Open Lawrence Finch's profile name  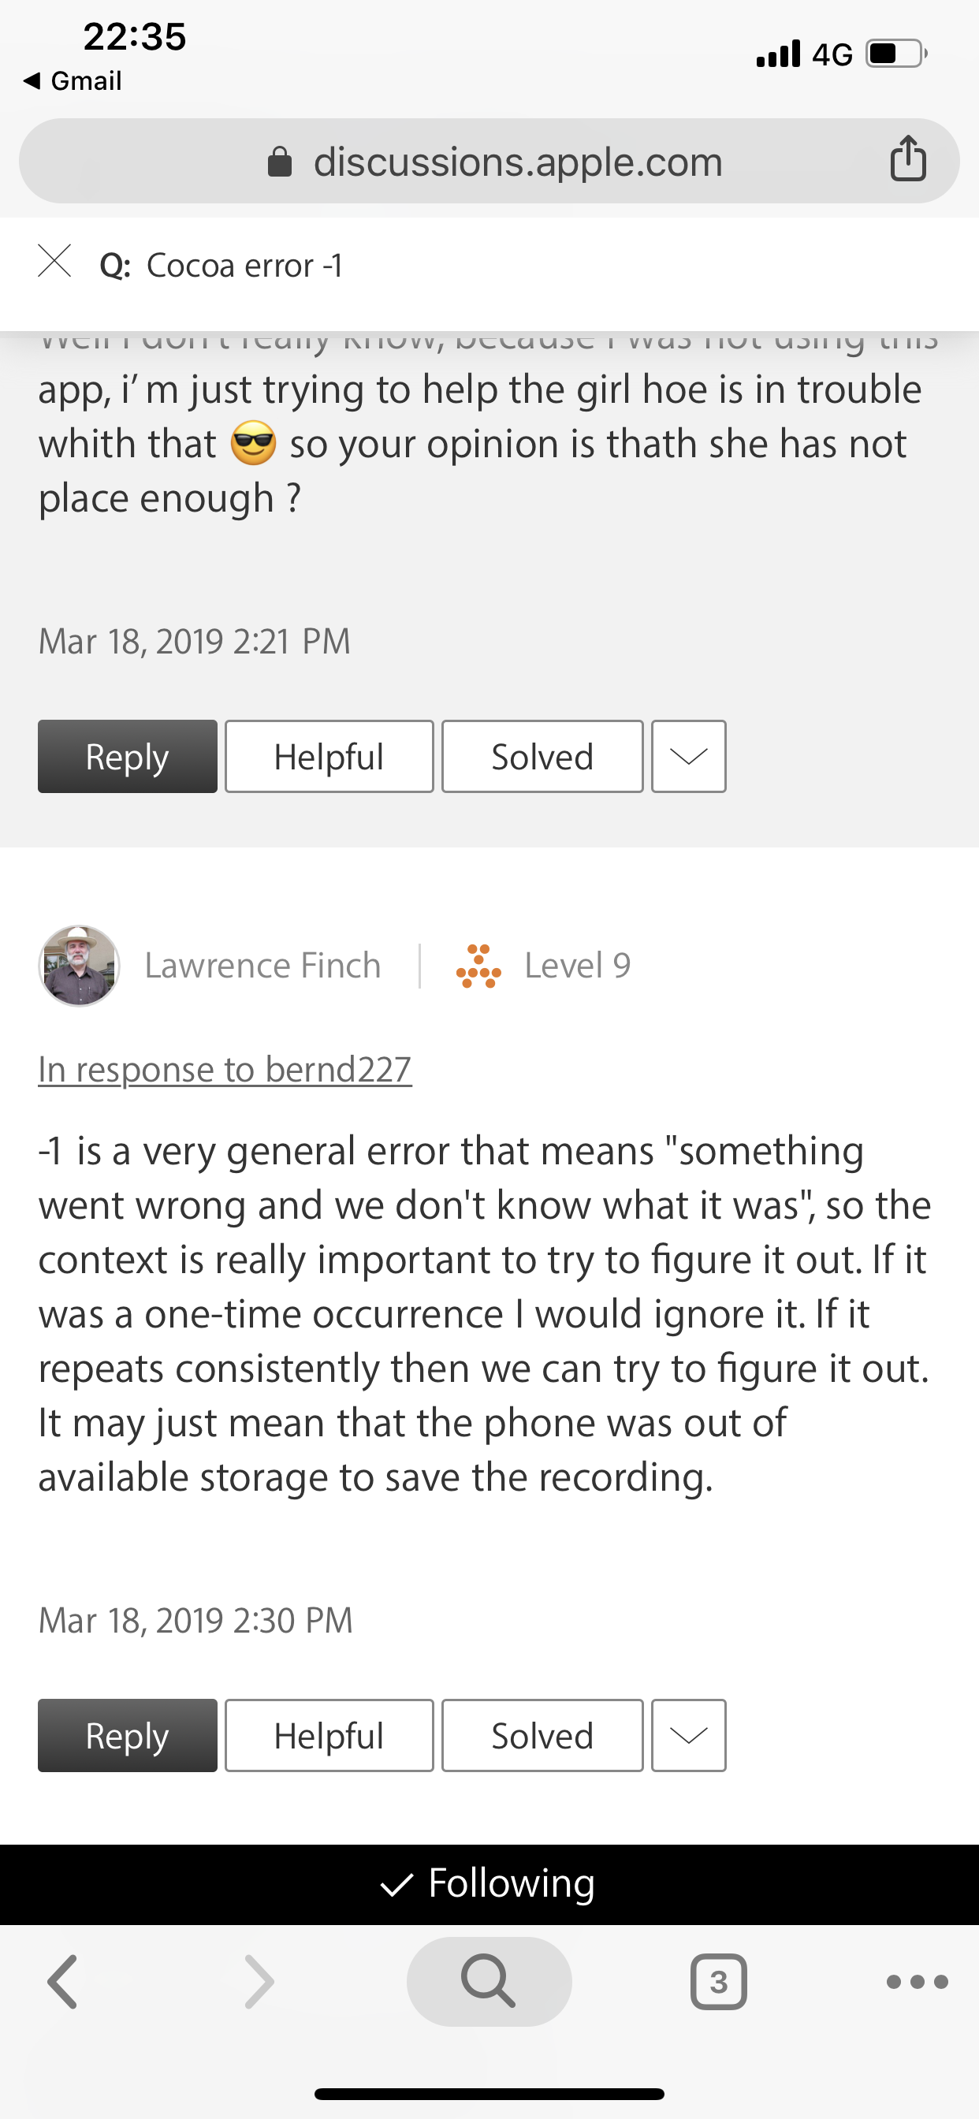[262, 966]
